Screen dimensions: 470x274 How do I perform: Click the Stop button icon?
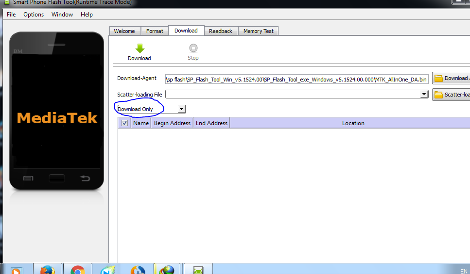193,48
